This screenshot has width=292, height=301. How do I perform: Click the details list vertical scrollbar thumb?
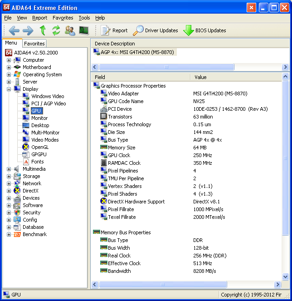[x=285, y=158]
